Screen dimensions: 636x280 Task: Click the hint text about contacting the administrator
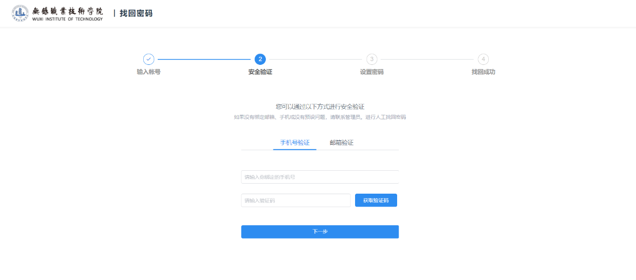[320, 117]
